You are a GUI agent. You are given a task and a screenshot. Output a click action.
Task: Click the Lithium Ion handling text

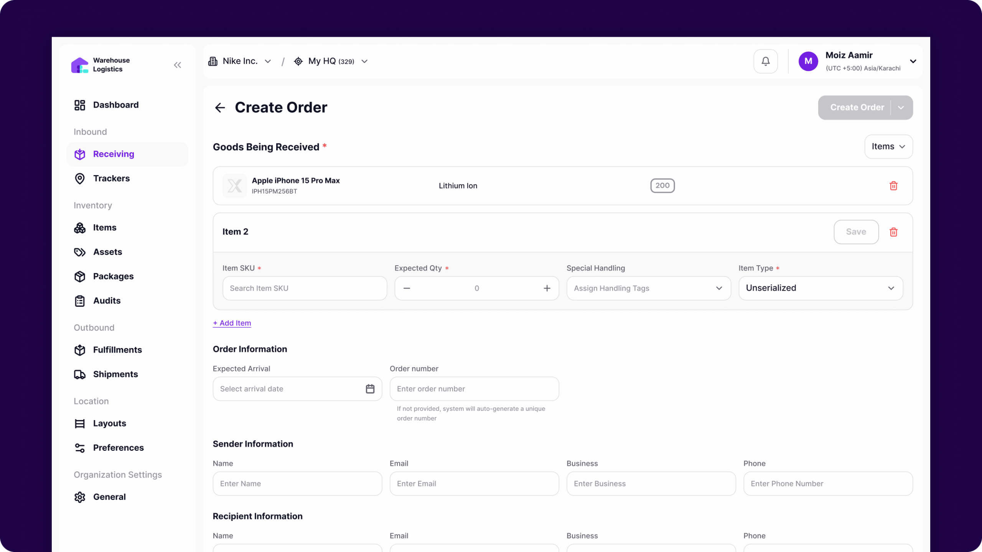pyautogui.click(x=458, y=186)
